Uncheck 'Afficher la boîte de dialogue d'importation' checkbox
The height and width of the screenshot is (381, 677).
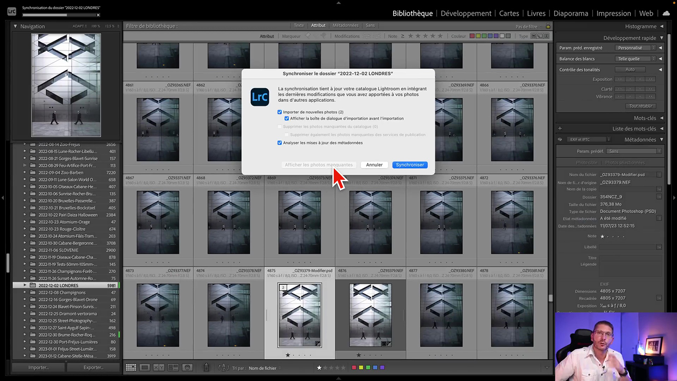[x=287, y=119]
